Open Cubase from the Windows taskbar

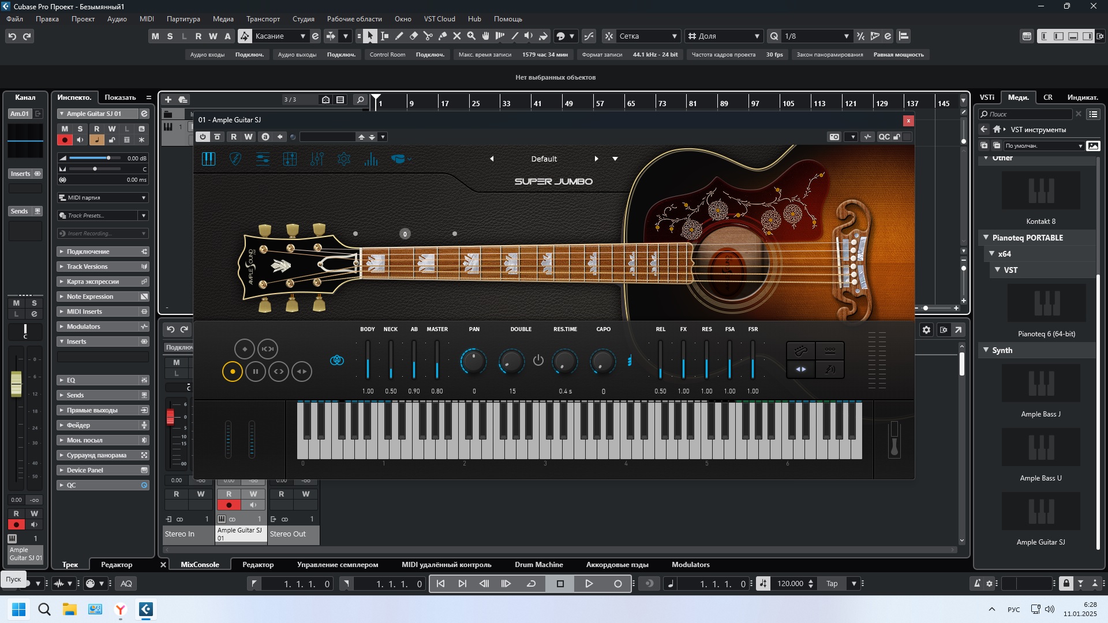tap(146, 609)
